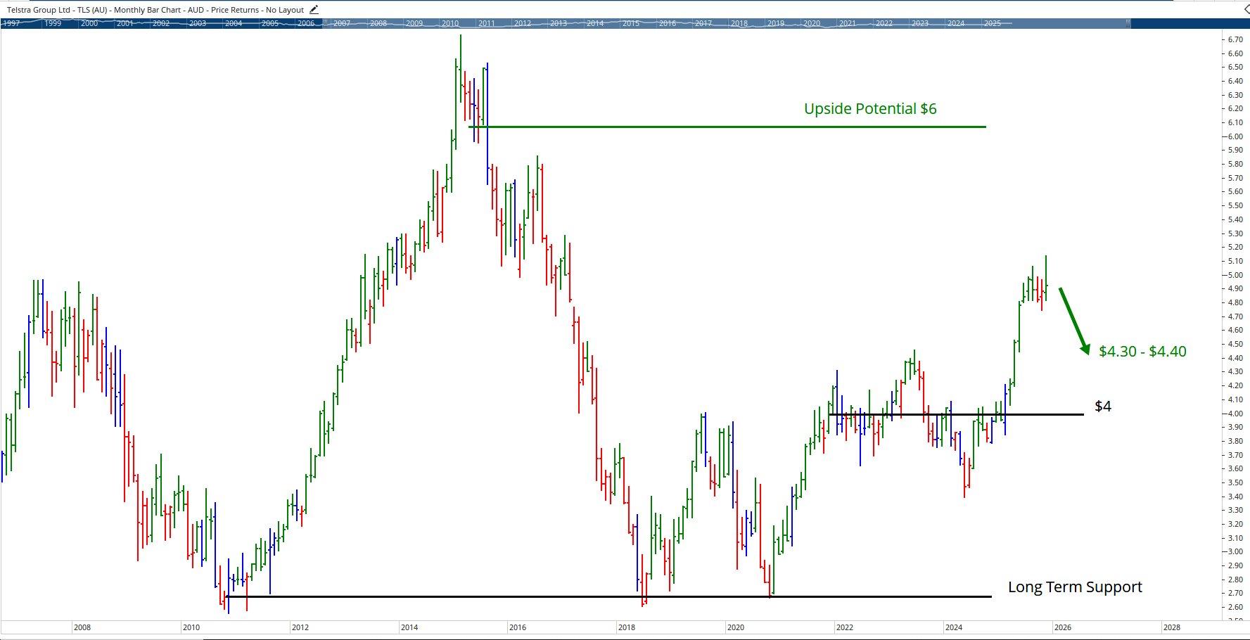Select the green upside potential line at $6.05
Screen dimensions: 1250x640
click(725, 127)
